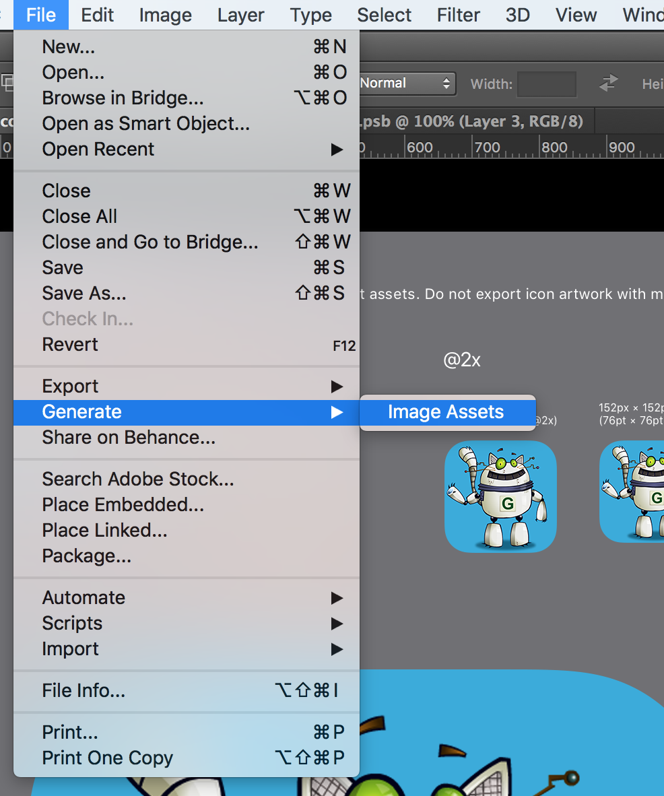The width and height of the screenshot is (664, 796).
Task: Choose Print... from File menu
Action: pos(187,732)
